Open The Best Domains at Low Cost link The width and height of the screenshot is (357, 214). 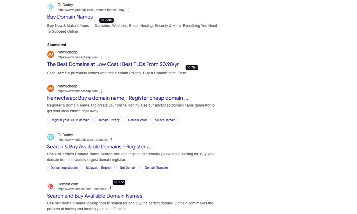pyautogui.click(x=113, y=64)
